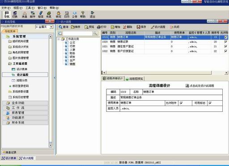Expand the 财务系统 navigation section

[25, 123]
